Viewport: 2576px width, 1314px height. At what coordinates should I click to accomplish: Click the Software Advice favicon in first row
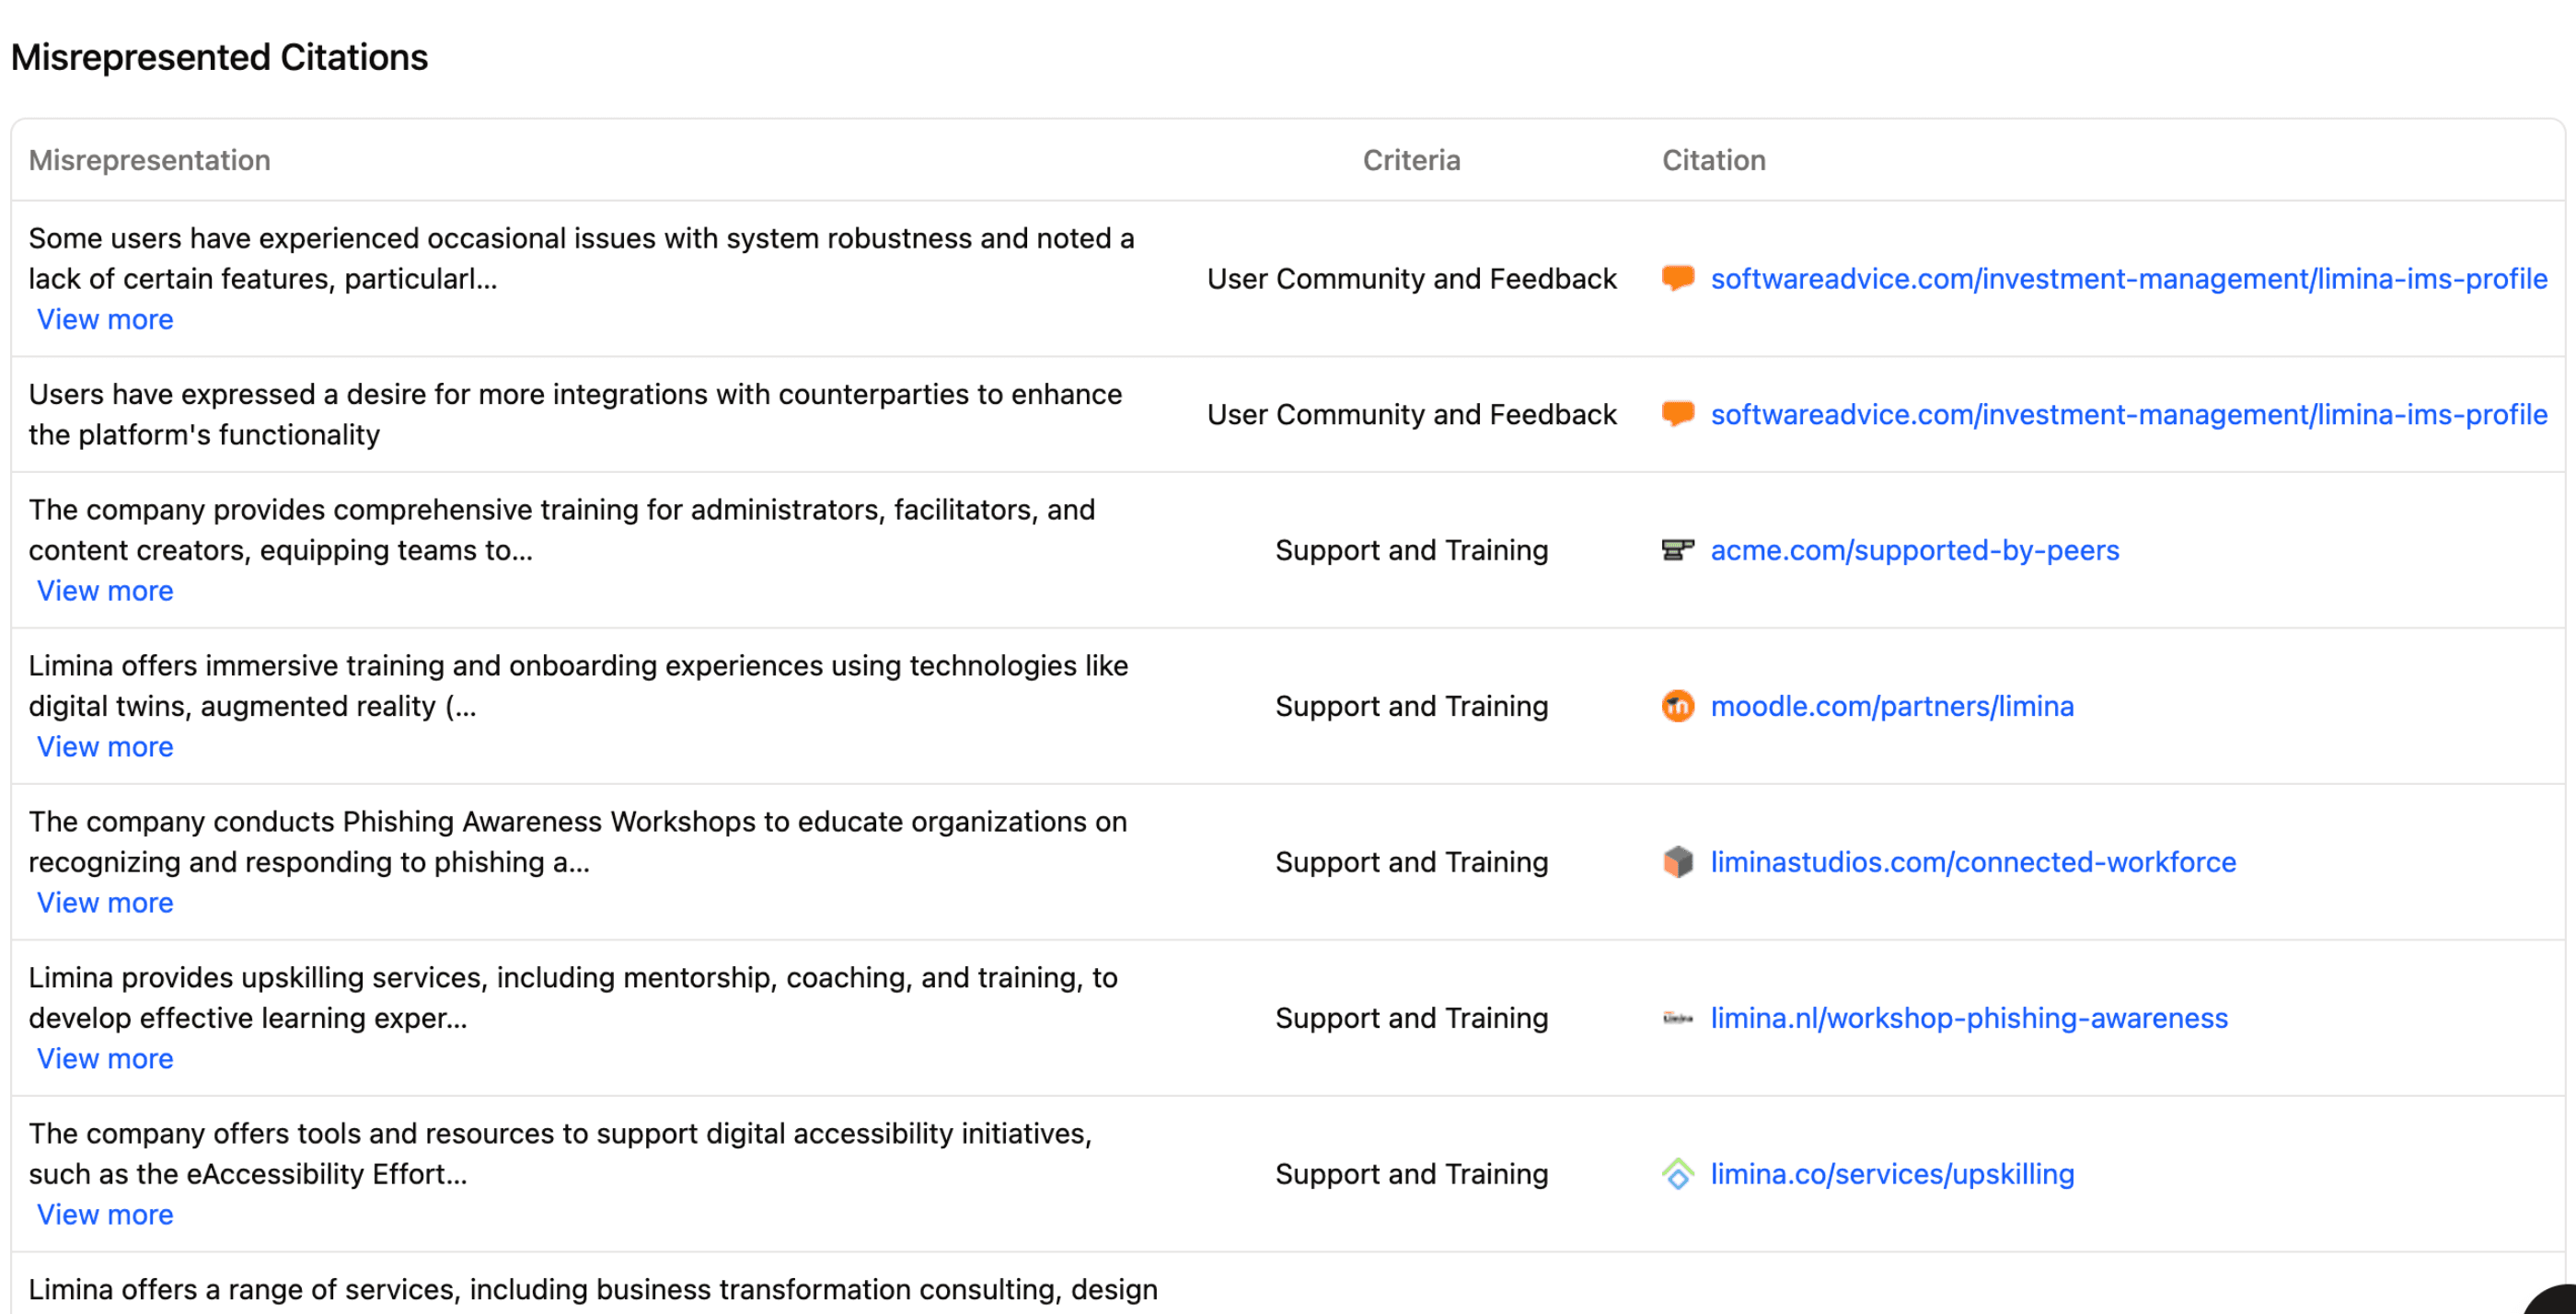(x=1677, y=278)
